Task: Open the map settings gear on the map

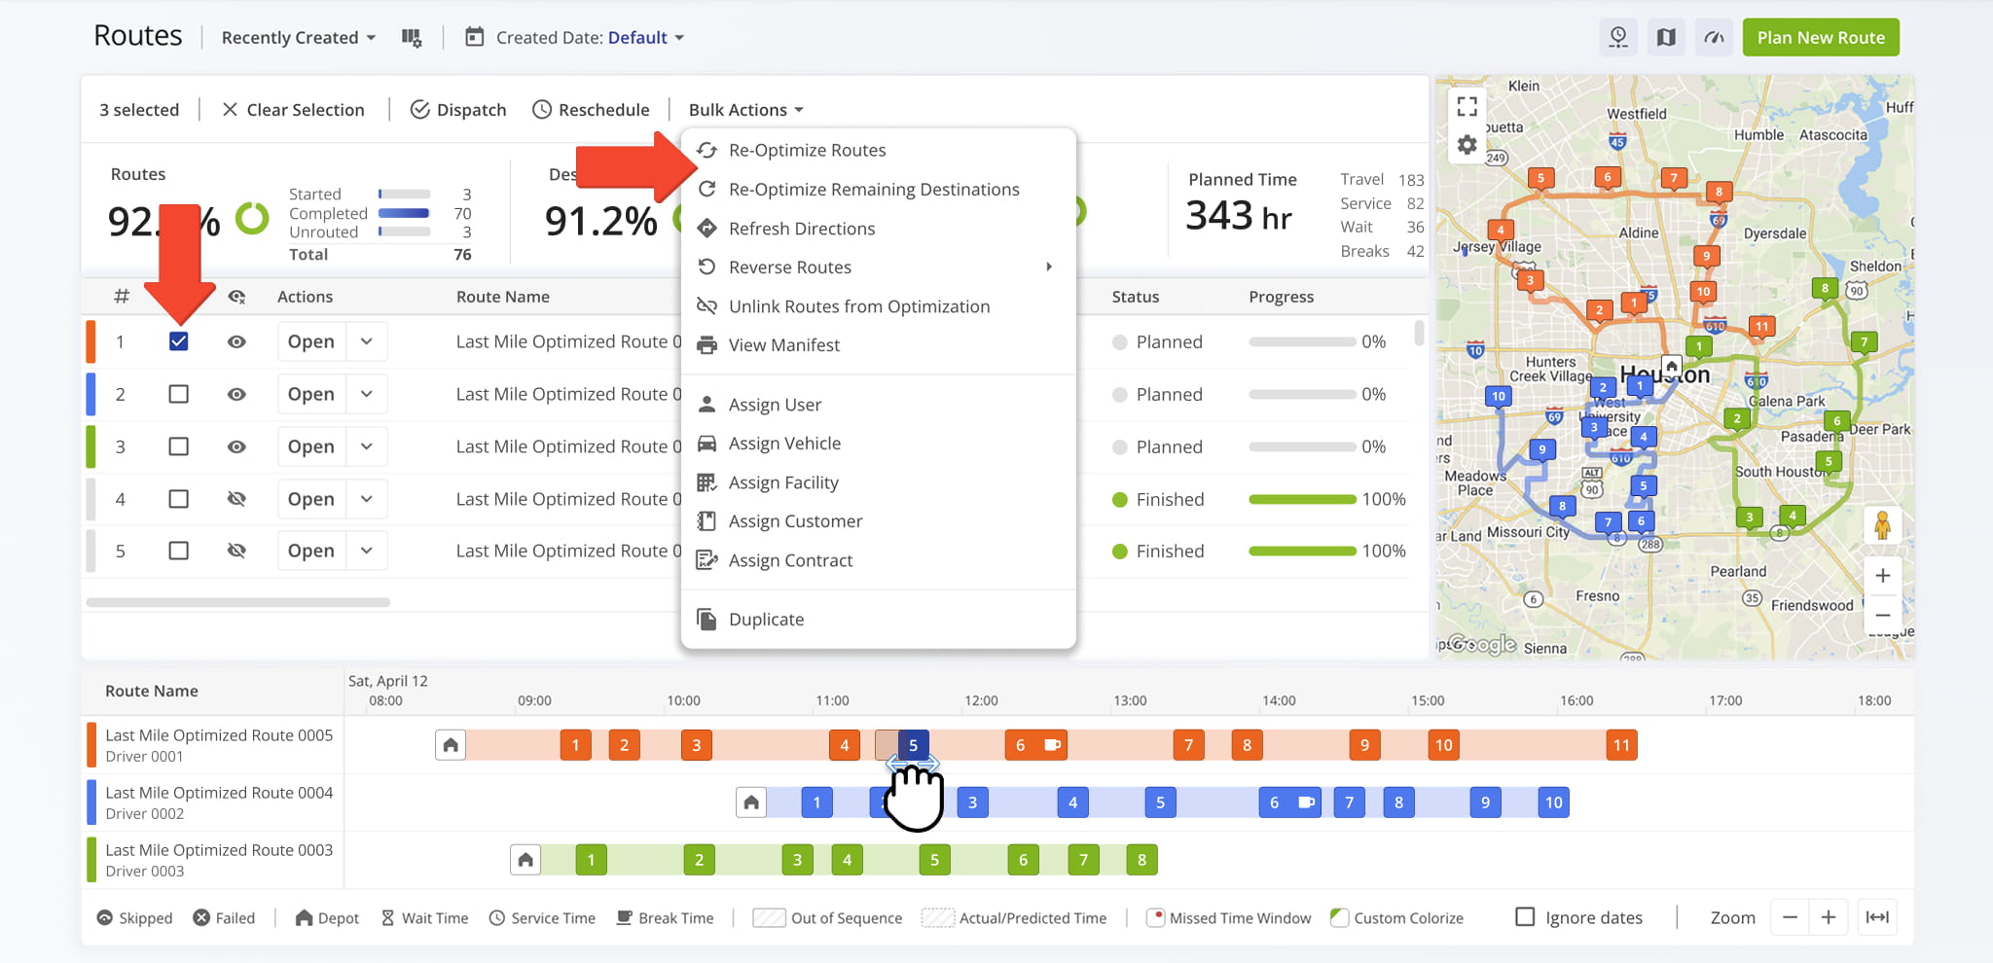Action: click(1467, 142)
